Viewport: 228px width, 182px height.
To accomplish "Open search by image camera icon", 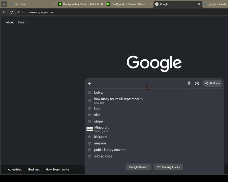I will pos(197,83).
